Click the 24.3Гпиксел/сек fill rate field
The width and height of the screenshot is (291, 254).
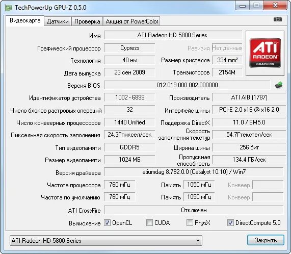[x=129, y=135]
